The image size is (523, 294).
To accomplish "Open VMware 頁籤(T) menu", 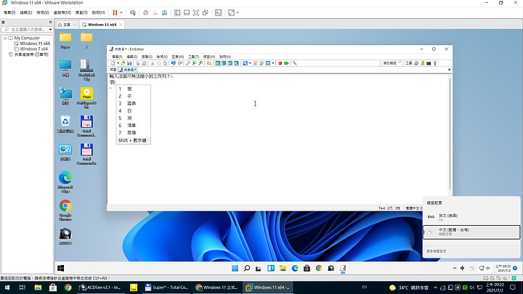I will coord(81,12).
